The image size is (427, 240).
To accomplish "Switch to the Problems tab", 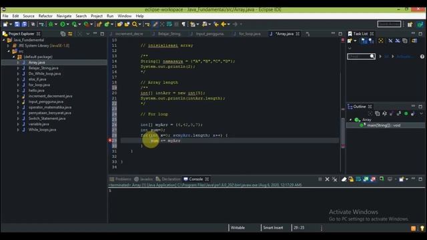I will point(120,179).
